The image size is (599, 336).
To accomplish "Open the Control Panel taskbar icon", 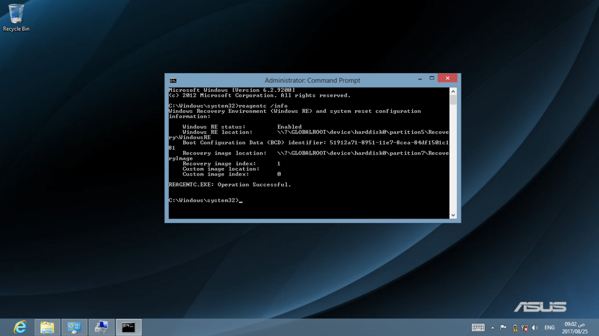I will 74,327.
